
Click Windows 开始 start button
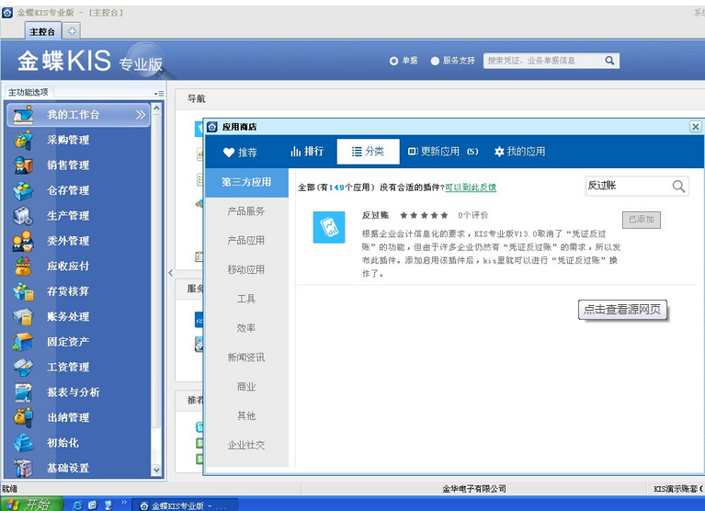[x=31, y=505]
